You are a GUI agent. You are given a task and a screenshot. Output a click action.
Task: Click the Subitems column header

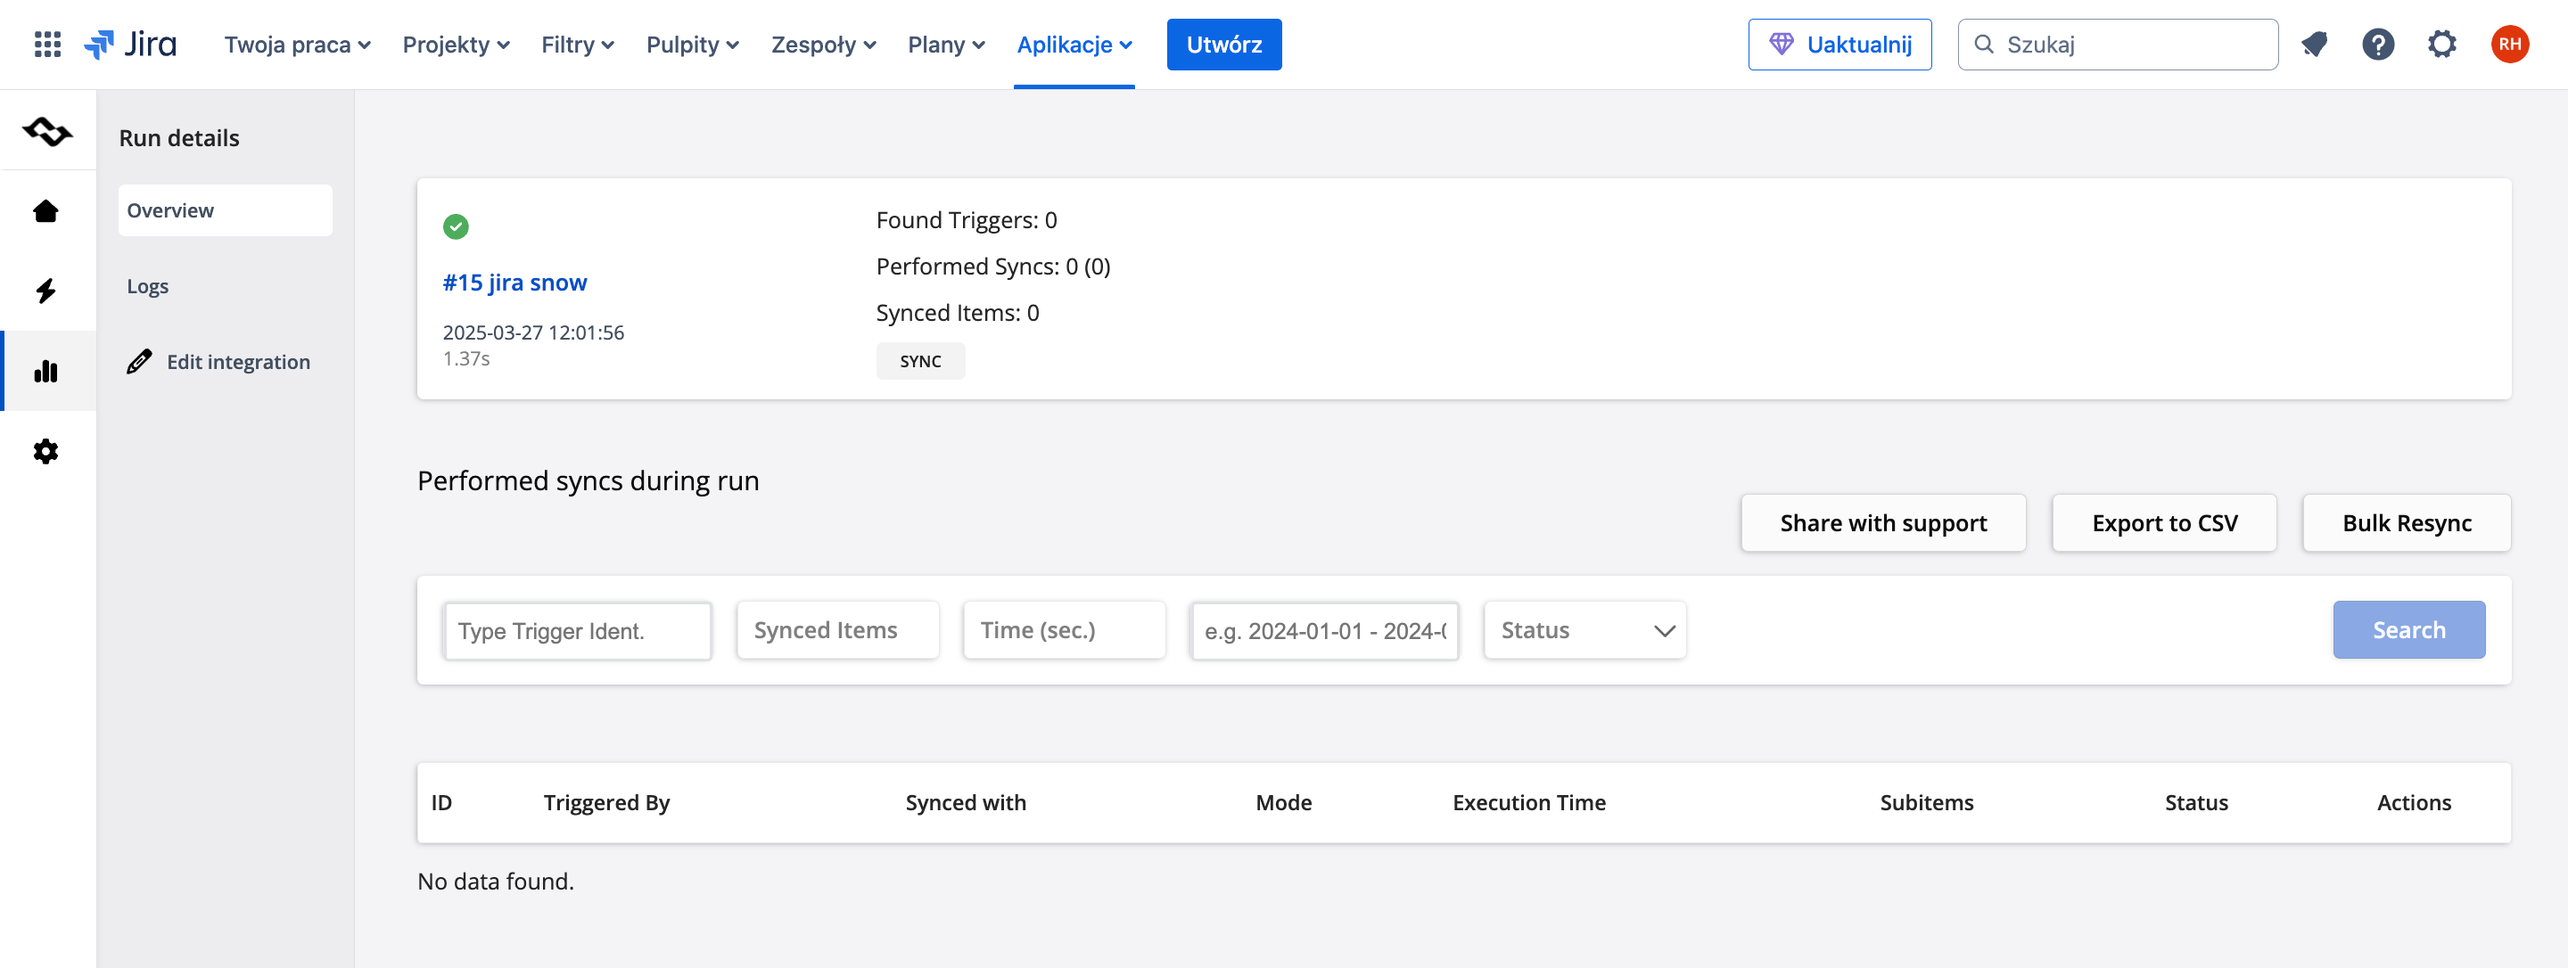pyautogui.click(x=1926, y=802)
